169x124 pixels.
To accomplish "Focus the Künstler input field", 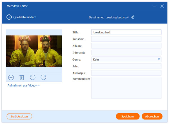I will point(126,39).
